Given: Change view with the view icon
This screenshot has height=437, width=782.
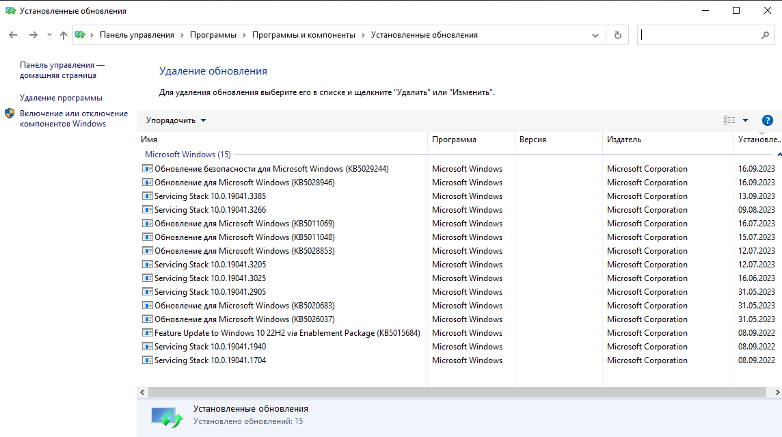Looking at the screenshot, I should click(x=729, y=120).
